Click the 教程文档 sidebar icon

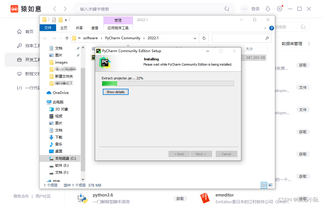coord(19,74)
